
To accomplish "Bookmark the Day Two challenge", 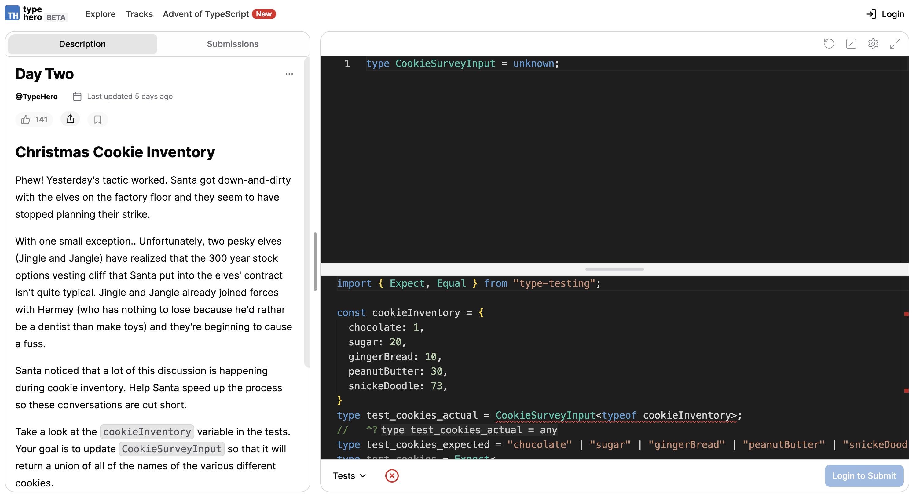I will pyautogui.click(x=97, y=119).
